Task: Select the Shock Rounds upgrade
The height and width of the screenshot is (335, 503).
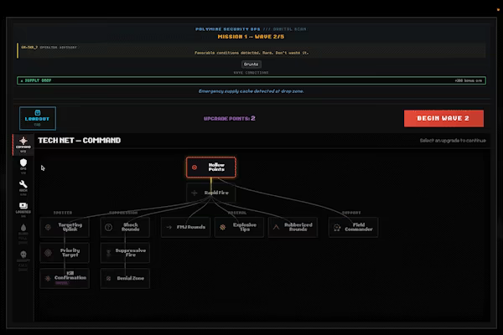Action: [125, 227]
